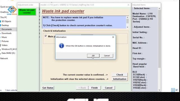The height and width of the screenshot is (101, 180).
Task: Open Music in Explorer sidebar
Action: coord(4,37)
